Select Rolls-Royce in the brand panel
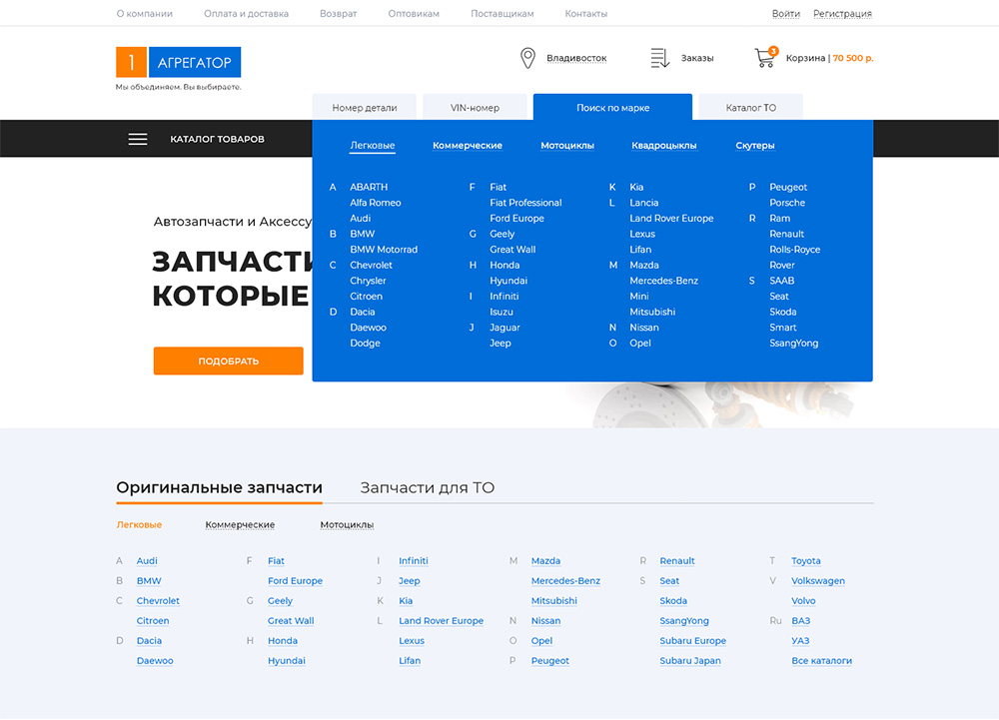The height and width of the screenshot is (720, 999). pyautogui.click(x=794, y=250)
